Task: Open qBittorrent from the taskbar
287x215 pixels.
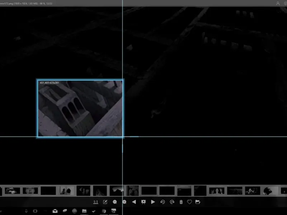Action: (75, 211)
